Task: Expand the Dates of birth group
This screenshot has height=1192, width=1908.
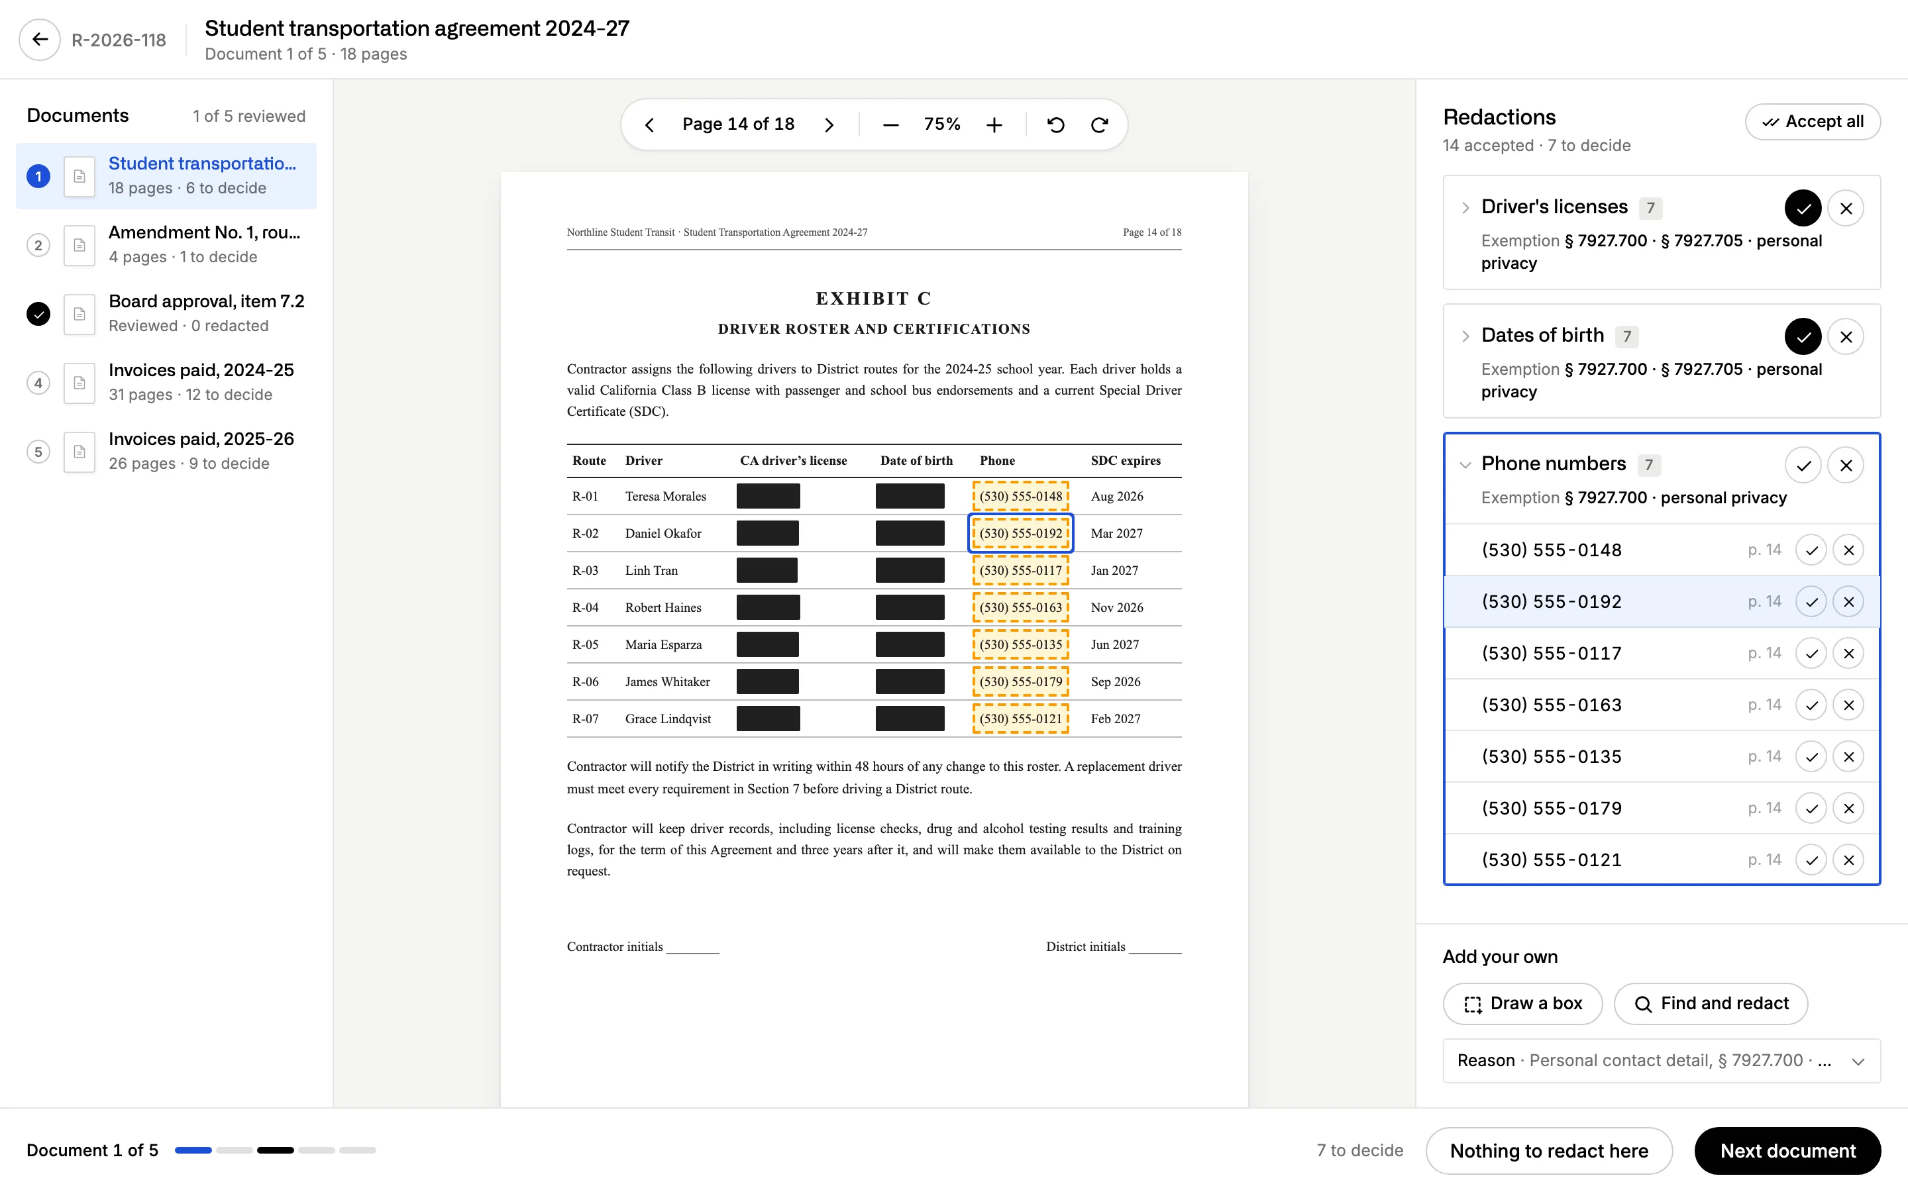Action: tap(1465, 336)
